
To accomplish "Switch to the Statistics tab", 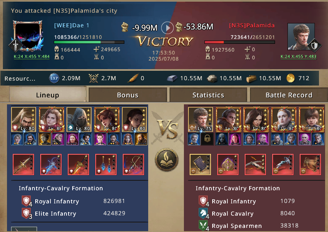I will pyautogui.click(x=208, y=95).
